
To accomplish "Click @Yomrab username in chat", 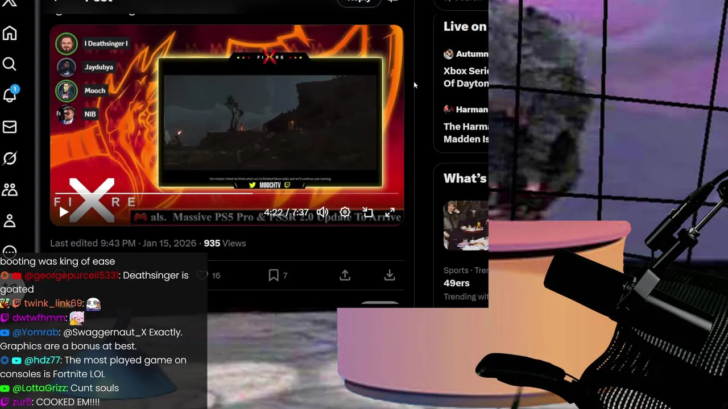I will coord(36,332).
